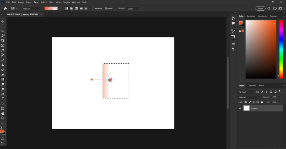Select the Move tool
Screen dimensions: 286x149
tap(3, 21)
